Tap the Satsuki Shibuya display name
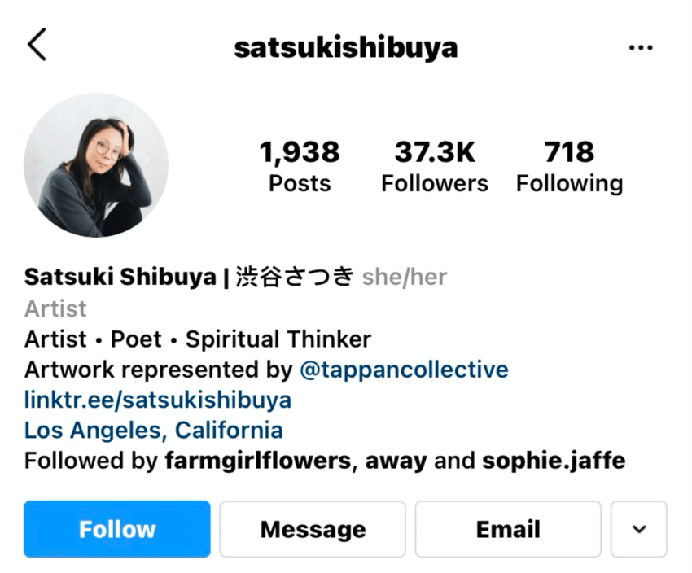 (x=120, y=277)
